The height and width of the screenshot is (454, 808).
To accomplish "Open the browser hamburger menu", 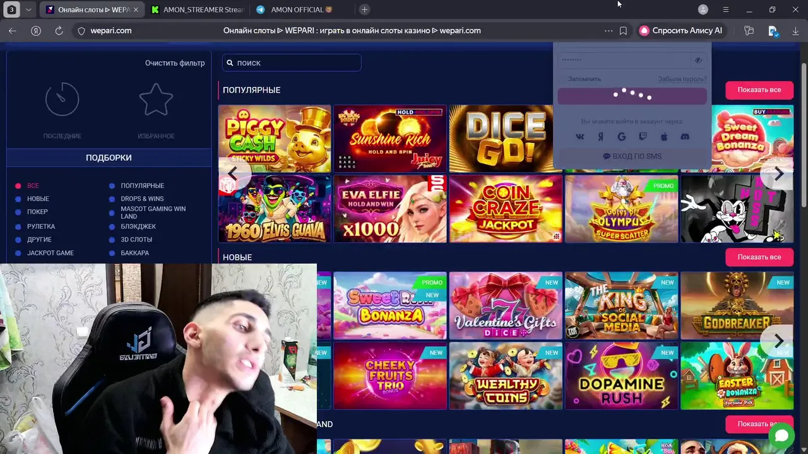I will click(726, 9).
